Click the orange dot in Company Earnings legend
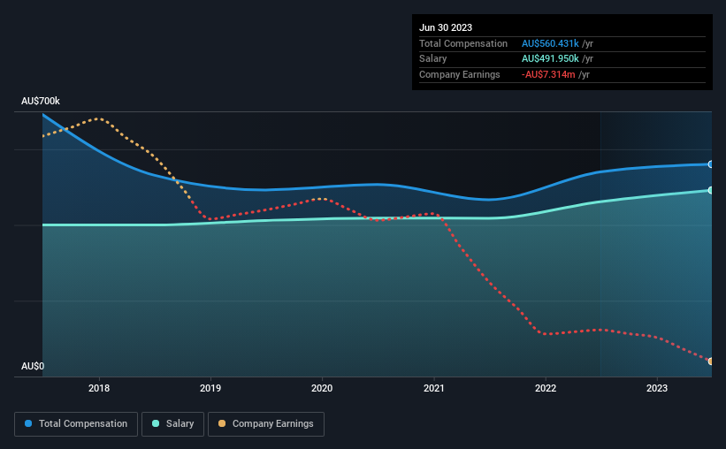 coord(222,423)
